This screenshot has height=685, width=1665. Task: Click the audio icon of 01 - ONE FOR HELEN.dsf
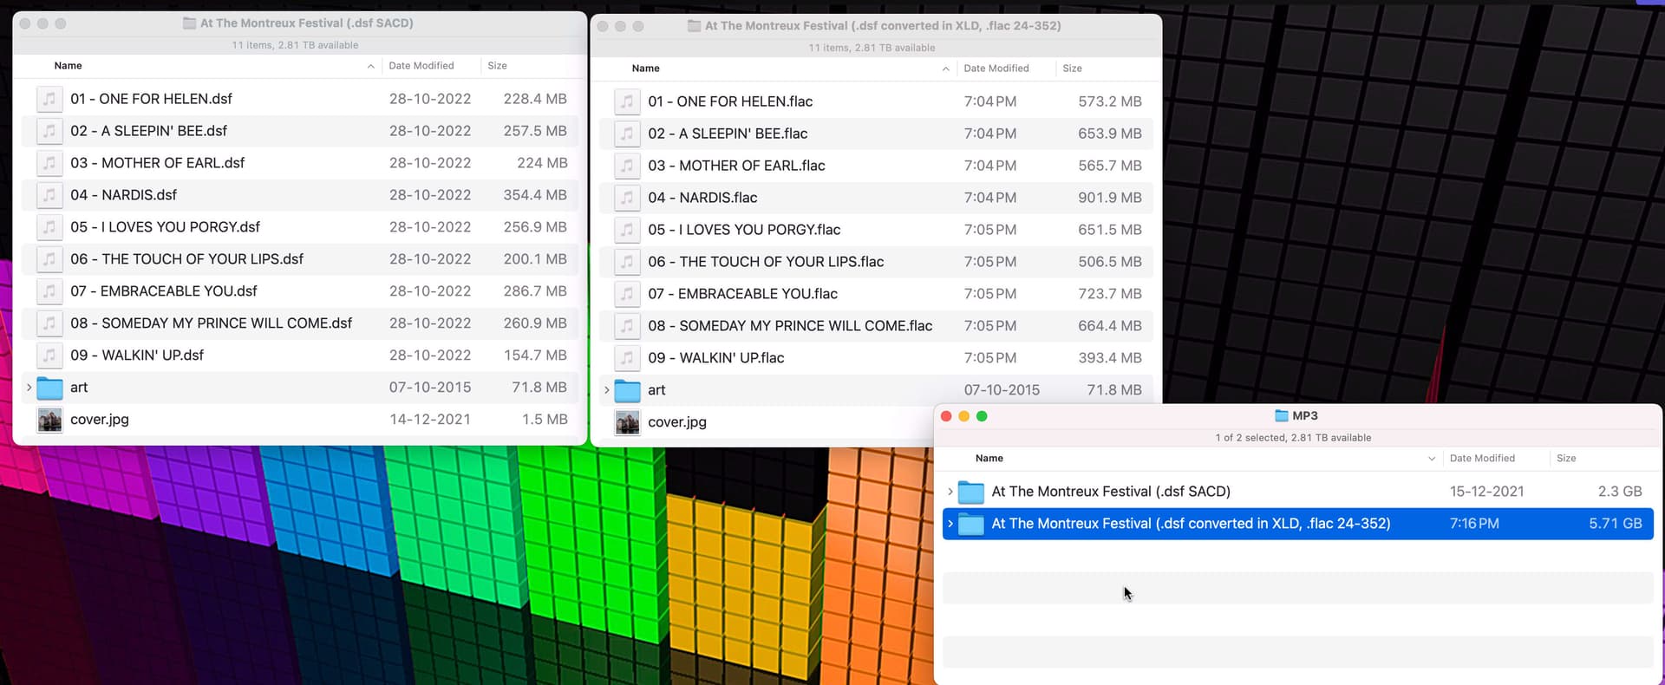[x=49, y=99]
